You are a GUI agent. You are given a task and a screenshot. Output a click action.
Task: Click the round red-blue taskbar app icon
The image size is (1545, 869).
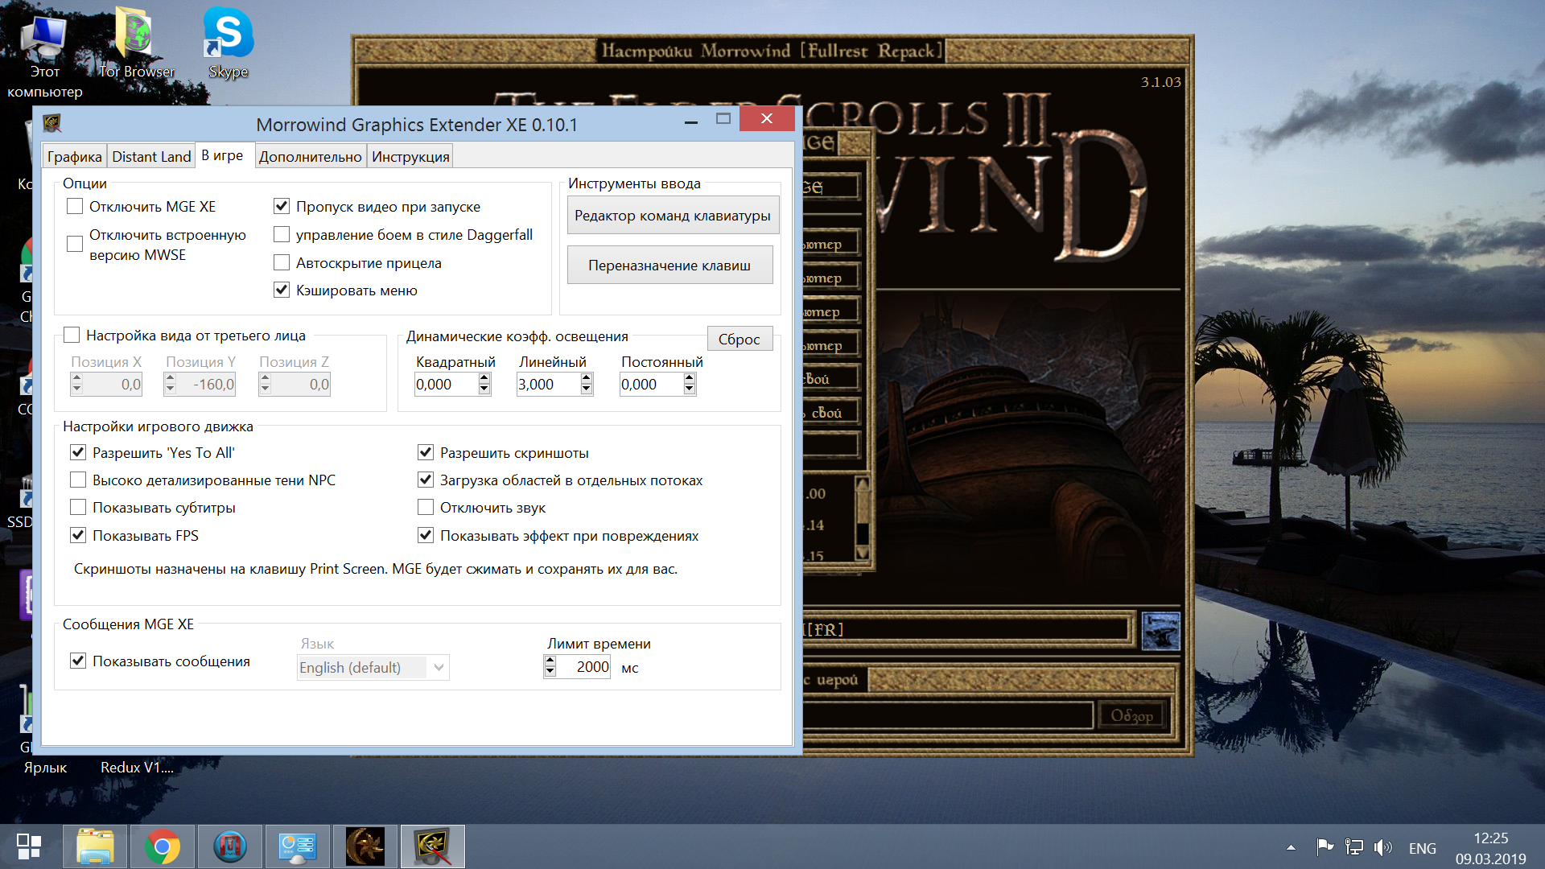[x=230, y=846]
